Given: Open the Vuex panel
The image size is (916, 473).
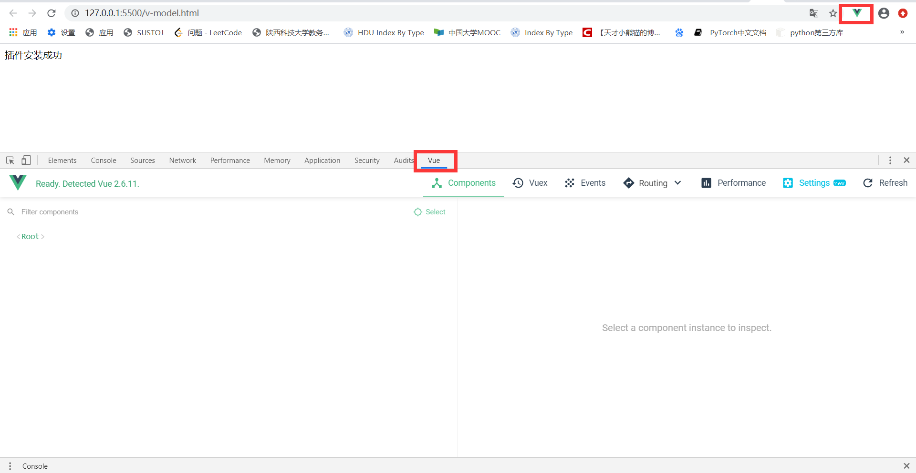Looking at the screenshot, I should click(x=530, y=183).
